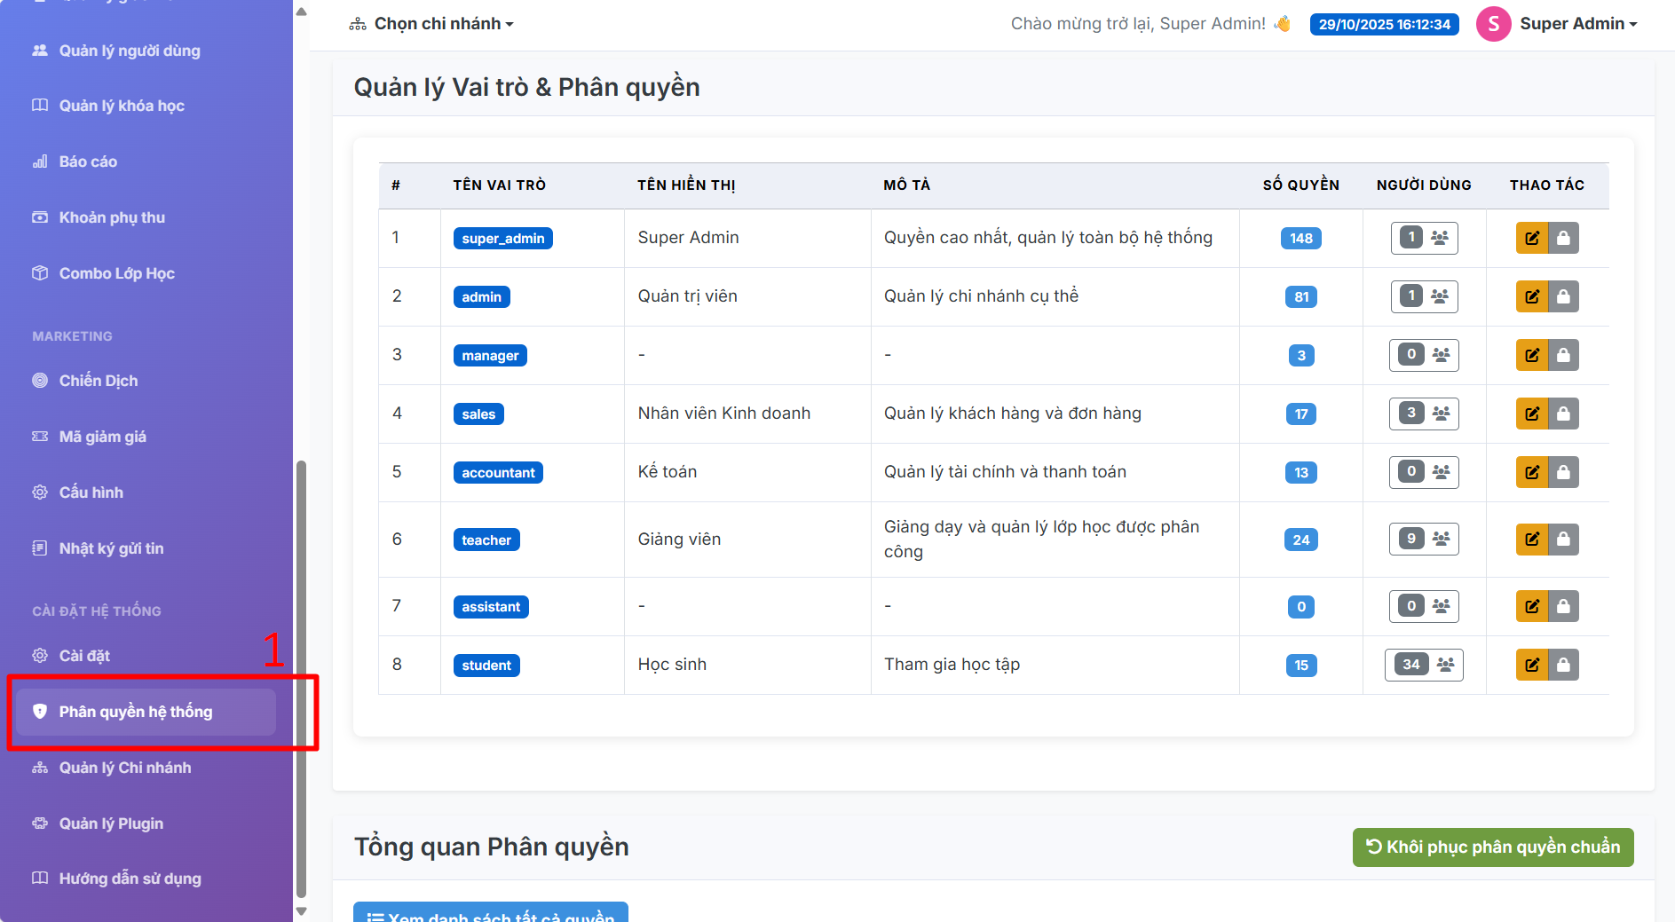Expand the Super Admin account menu

(1577, 24)
